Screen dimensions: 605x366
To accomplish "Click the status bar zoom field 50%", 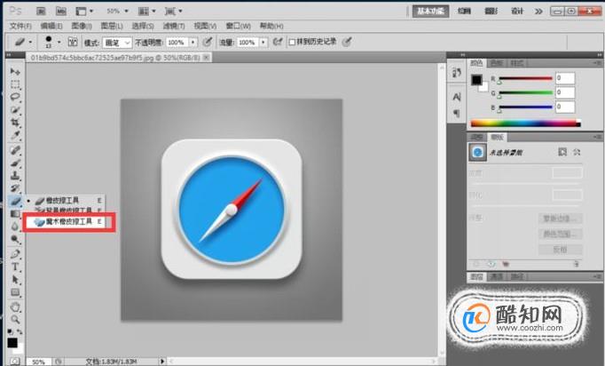I will [x=38, y=362].
